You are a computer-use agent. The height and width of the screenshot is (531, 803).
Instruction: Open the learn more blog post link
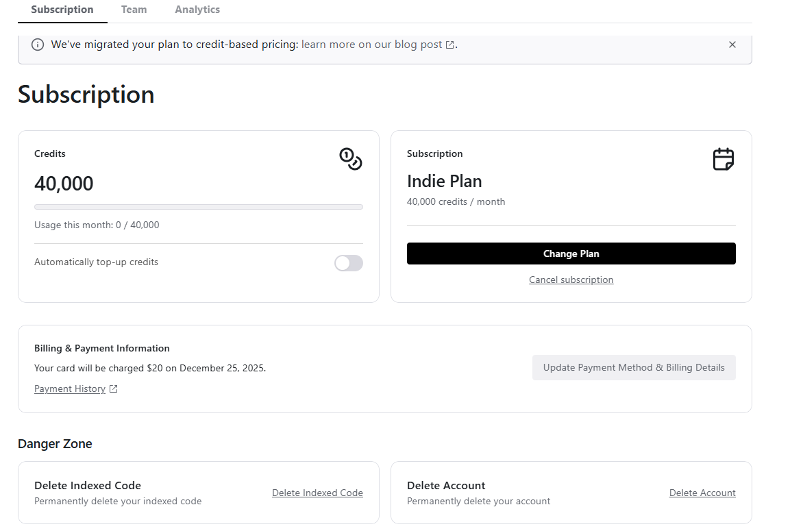(372, 45)
